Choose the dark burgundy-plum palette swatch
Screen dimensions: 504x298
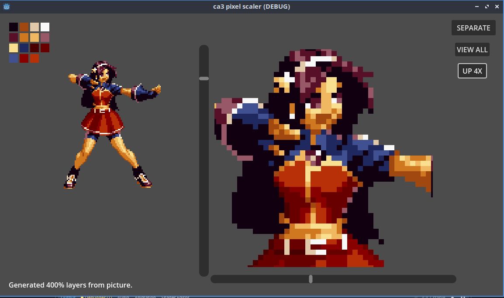click(x=14, y=37)
